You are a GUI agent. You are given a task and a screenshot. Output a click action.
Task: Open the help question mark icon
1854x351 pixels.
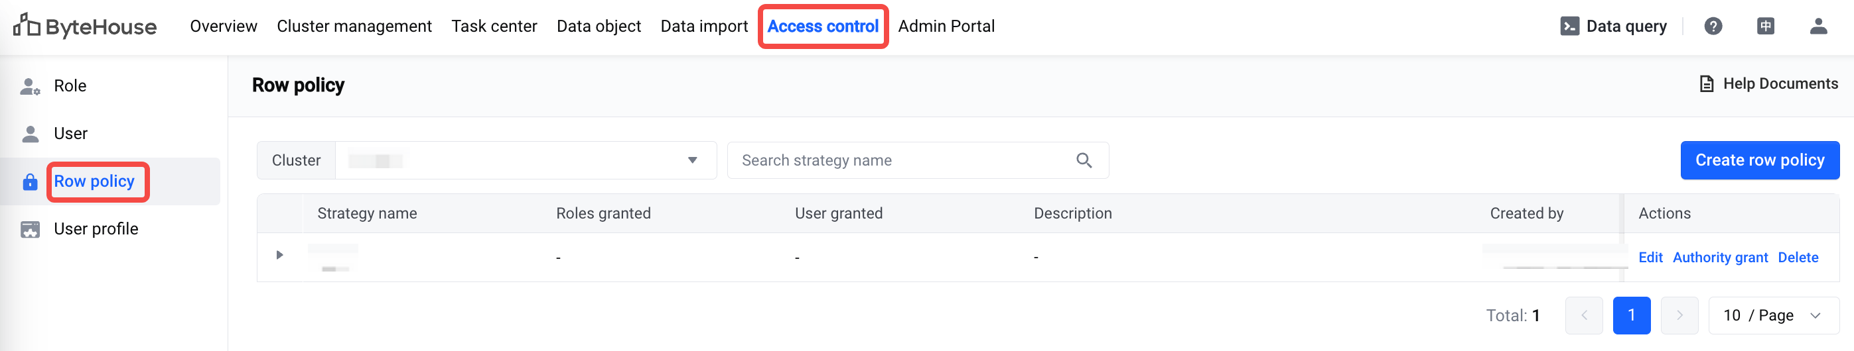(1713, 26)
